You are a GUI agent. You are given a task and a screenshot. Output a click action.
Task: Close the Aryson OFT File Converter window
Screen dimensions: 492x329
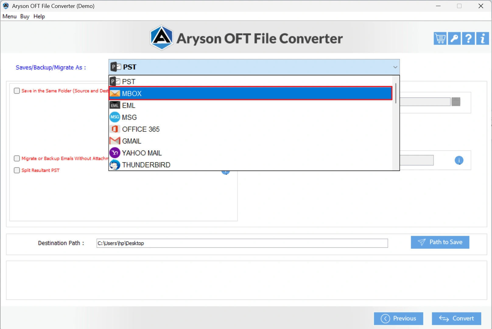click(x=481, y=6)
